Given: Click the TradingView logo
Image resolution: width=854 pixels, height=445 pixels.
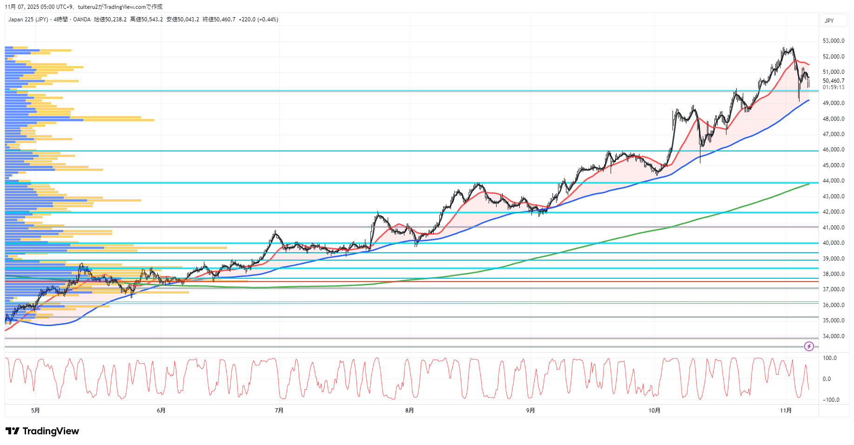Looking at the screenshot, I should tap(43, 431).
